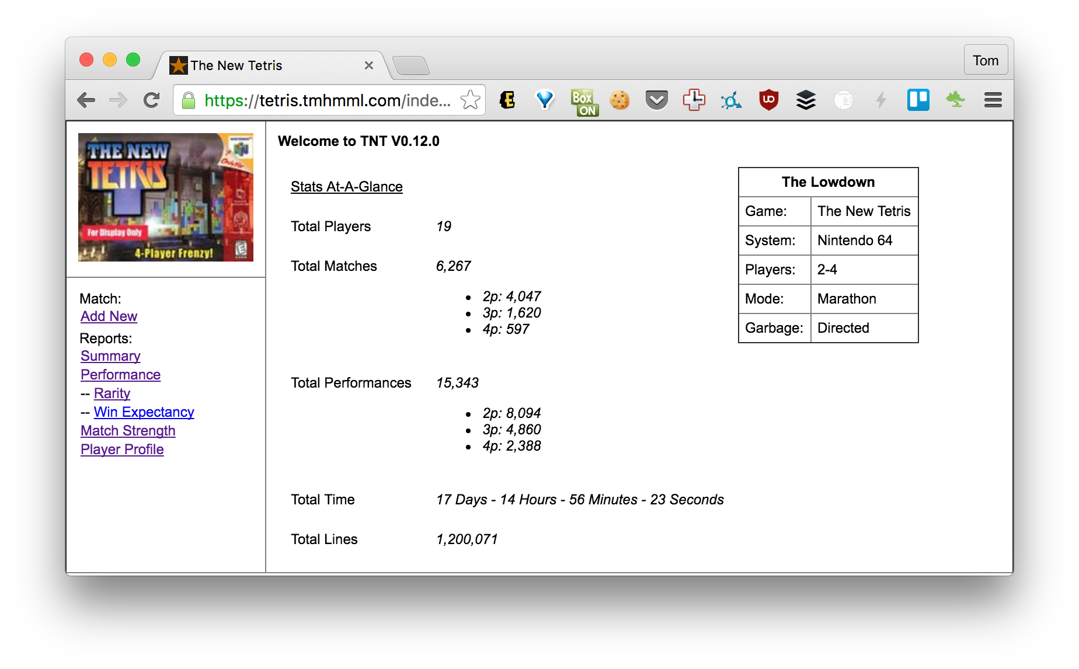Reload the page with the refresh icon
The height and width of the screenshot is (669, 1079).
pos(152,100)
